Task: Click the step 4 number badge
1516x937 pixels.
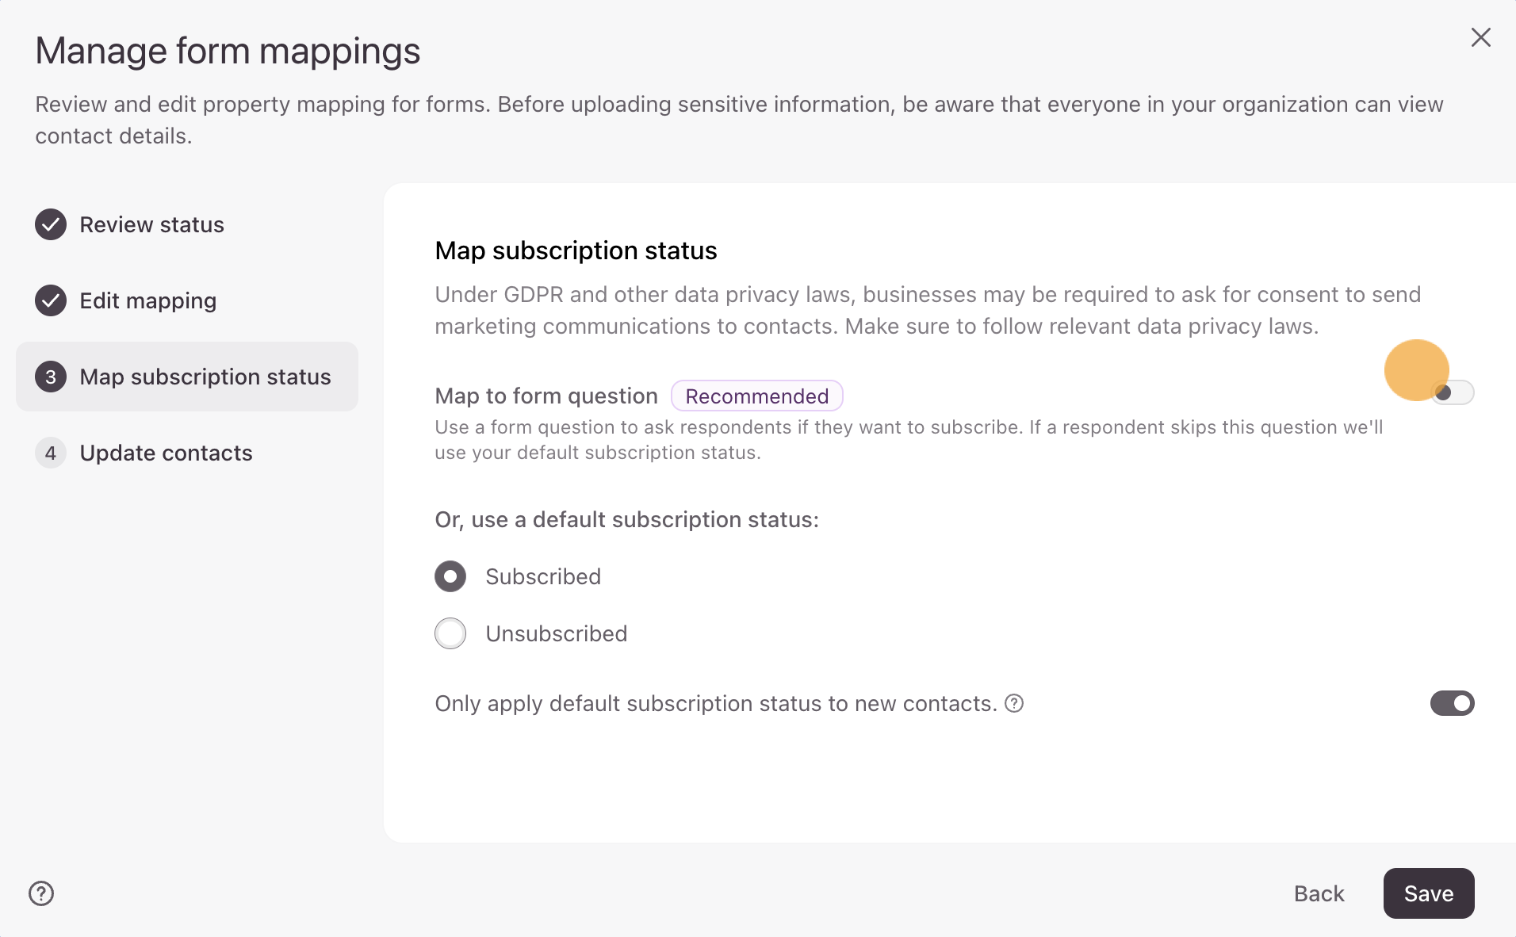Action: (51, 453)
